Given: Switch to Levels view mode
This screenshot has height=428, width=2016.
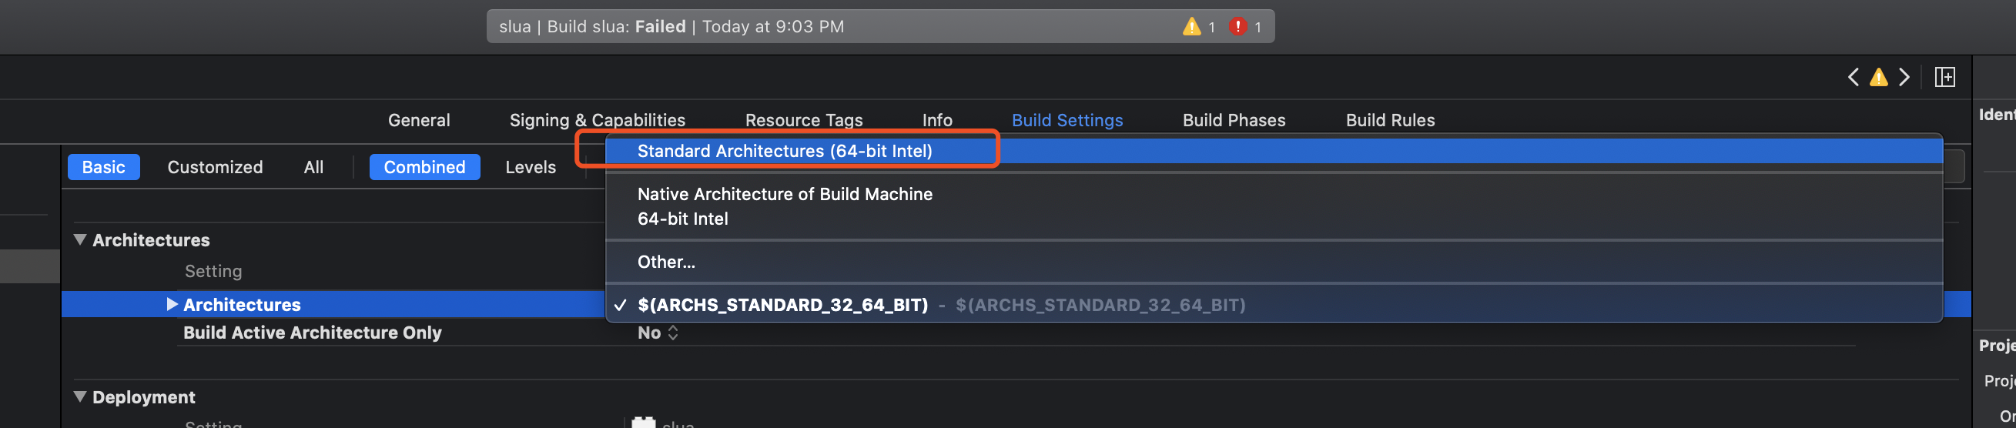Looking at the screenshot, I should pyautogui.click(x=531, y=168).
